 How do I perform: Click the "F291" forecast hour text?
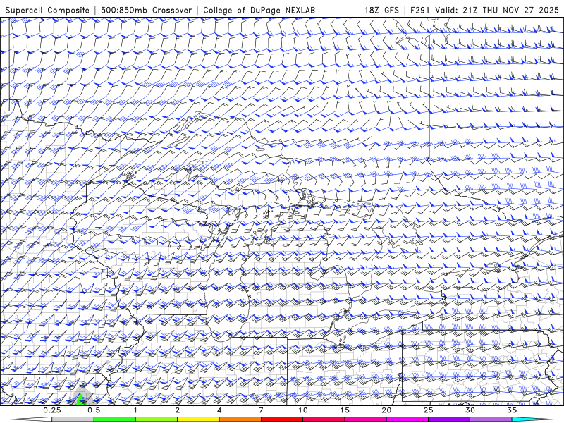click(419, 10)
